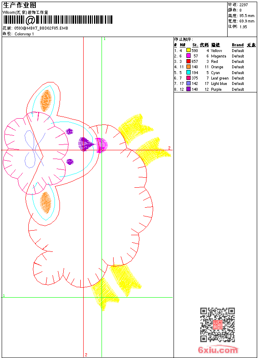258x358 pixels.
Task: Open the 6xiu.com watermark link
Action: pos(218,350)
